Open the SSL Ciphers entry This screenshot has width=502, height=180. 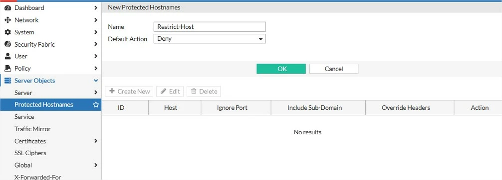point(50,153)
